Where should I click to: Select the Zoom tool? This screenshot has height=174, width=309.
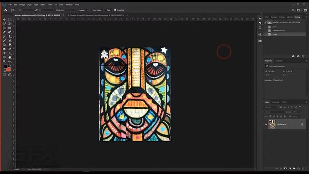4,61
